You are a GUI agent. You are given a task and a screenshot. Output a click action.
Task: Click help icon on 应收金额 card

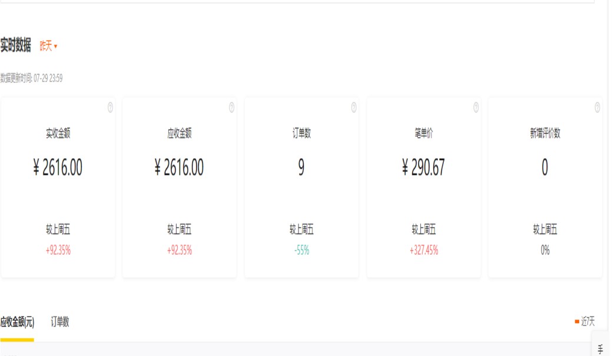[x=231, y=107]
